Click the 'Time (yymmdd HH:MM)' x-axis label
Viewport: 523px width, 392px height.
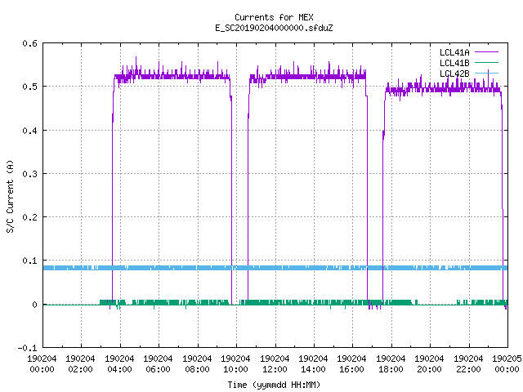pos(274,385)
